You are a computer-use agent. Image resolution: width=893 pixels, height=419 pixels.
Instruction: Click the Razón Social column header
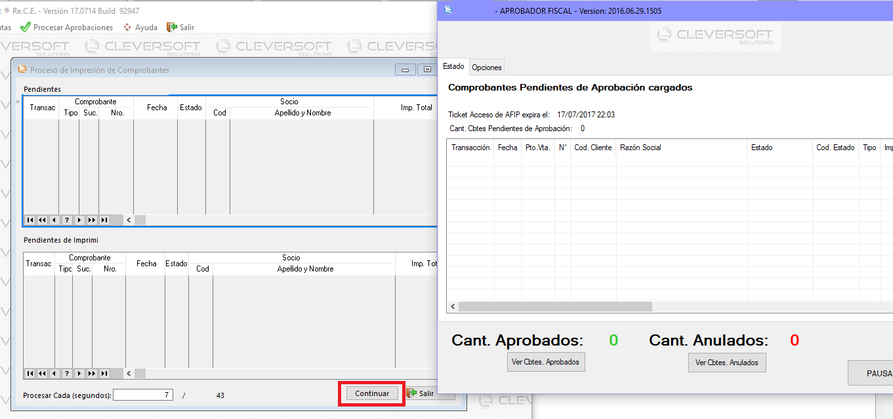640,148
